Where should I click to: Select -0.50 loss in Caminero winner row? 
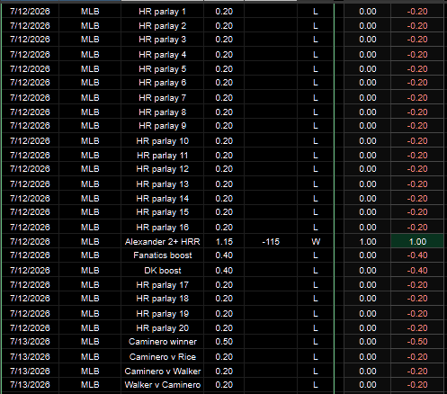[x=417, y=342]
